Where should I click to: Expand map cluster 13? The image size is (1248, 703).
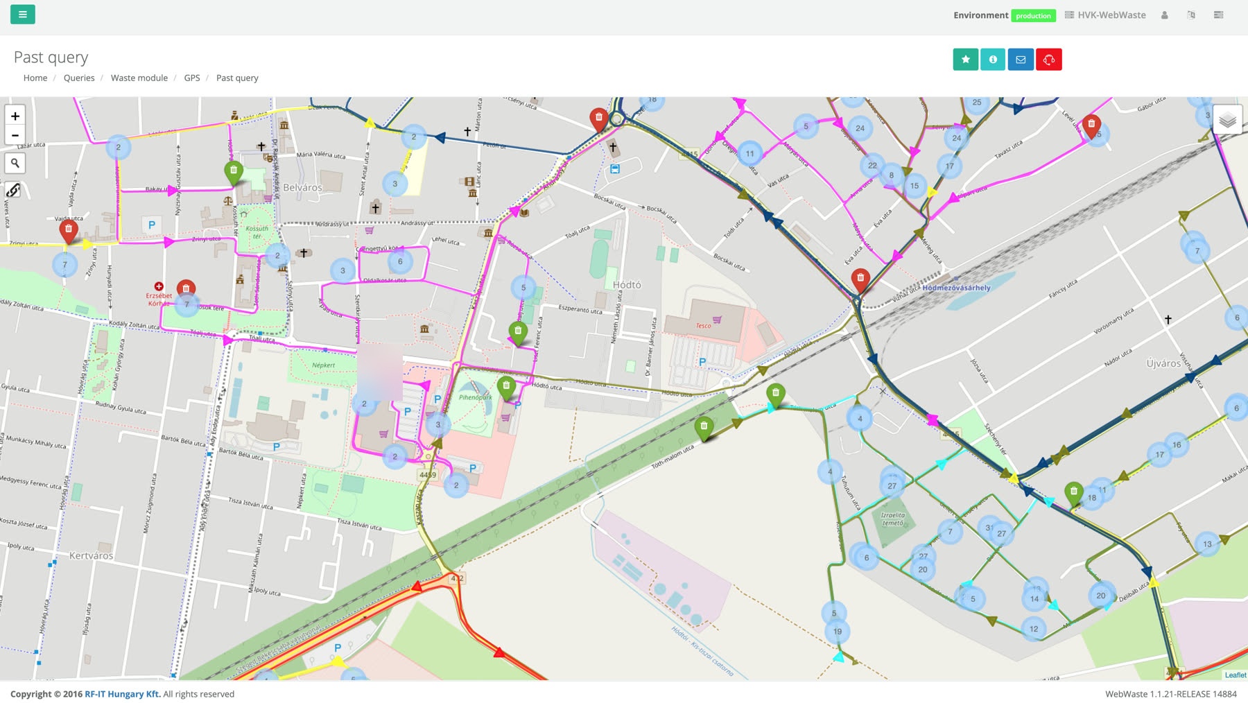click(x=1207, y=544)
